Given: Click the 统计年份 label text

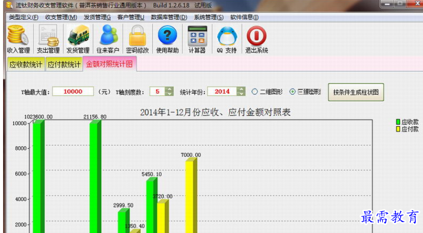Looking at the screenshot, I should click(x=193, y=92).
